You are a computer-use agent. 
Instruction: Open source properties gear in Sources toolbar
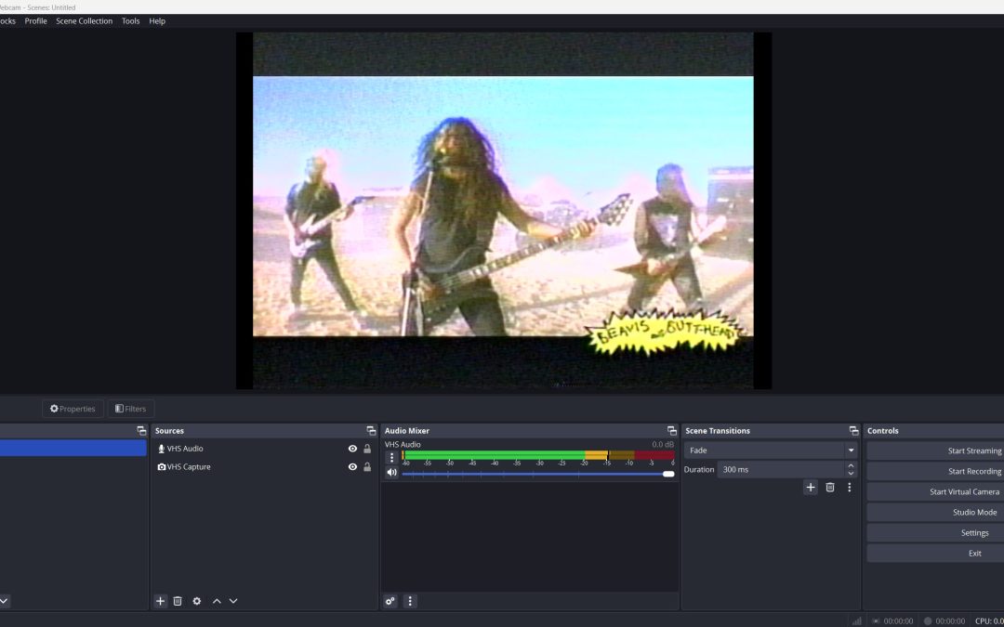[197, 601]
